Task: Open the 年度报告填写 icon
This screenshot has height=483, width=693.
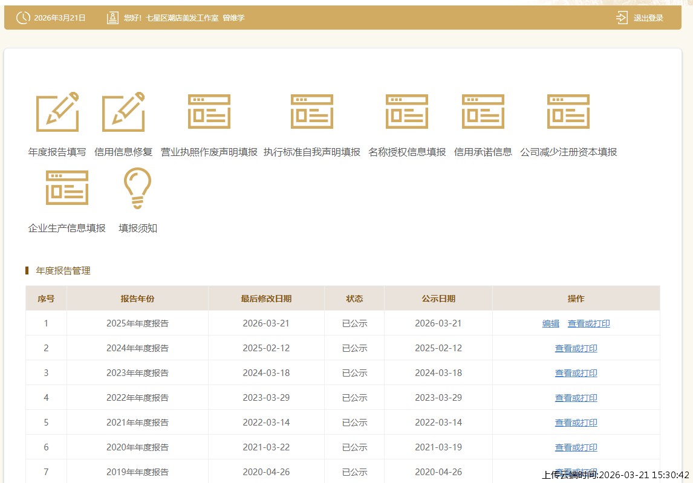Action: (57, 111)
